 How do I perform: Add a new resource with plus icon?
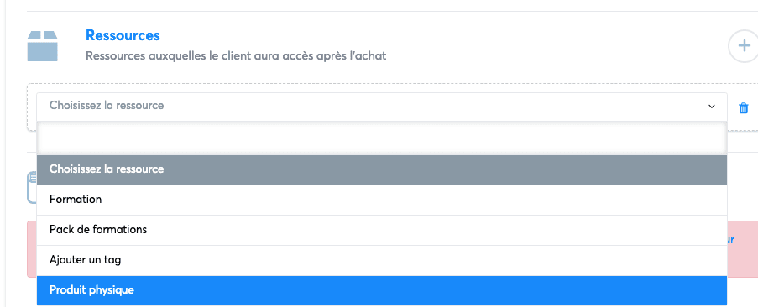[744, 46]
